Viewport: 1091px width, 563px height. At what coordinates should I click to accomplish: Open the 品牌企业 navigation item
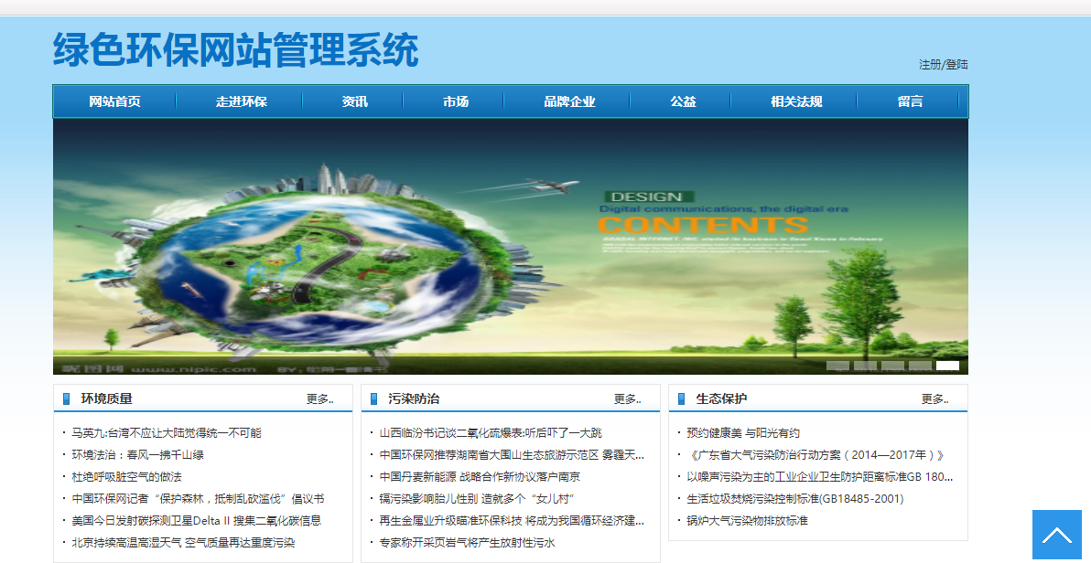(x=569, y=101)
